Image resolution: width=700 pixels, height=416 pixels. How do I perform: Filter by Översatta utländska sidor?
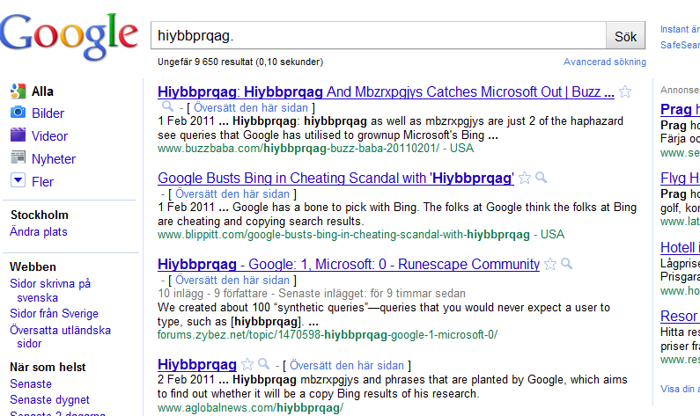60,337
